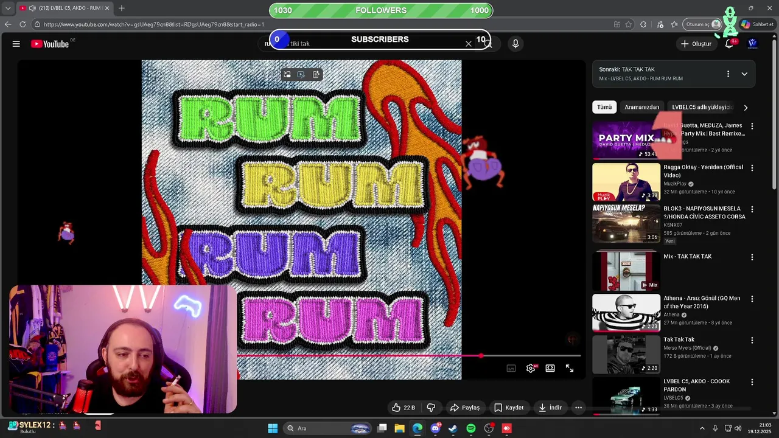Open the mix playlist panel options menu
Viewport: 779px width, 438px height.
point(728,74)
